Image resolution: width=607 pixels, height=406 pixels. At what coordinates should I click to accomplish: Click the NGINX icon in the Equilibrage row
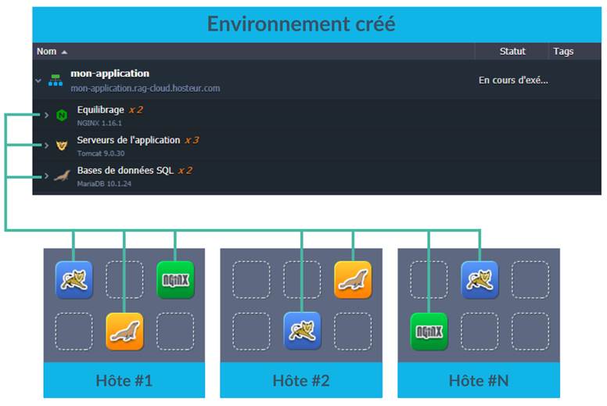point(62,116)
